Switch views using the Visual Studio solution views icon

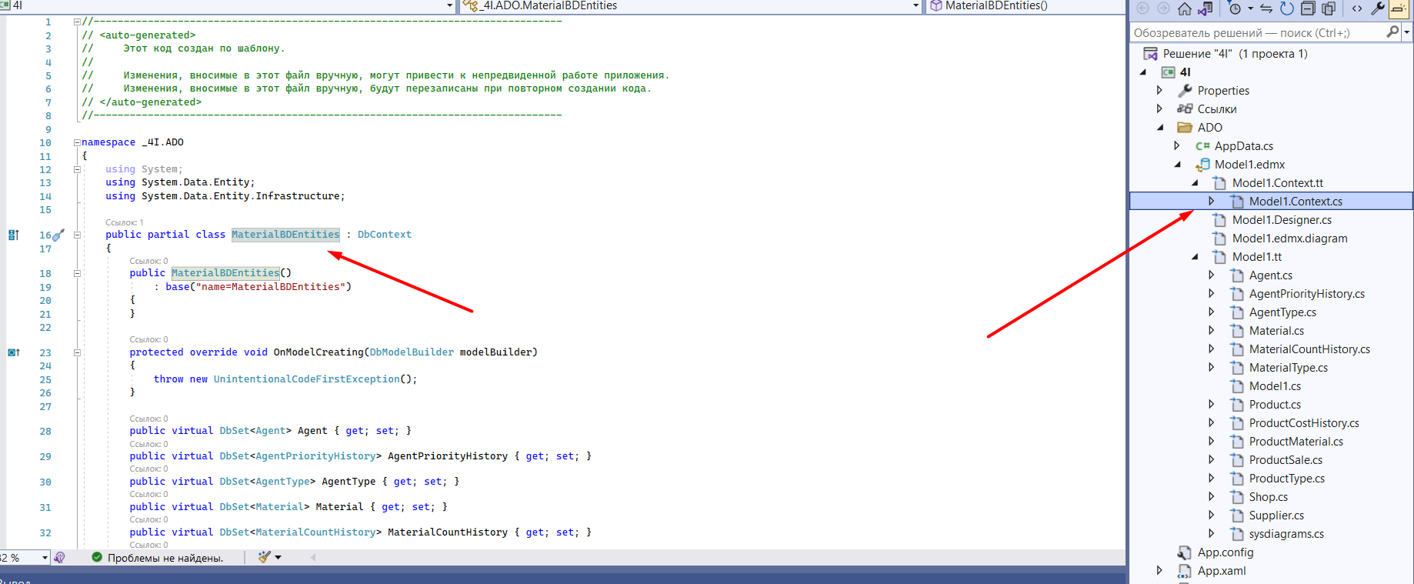(1205, 8)
